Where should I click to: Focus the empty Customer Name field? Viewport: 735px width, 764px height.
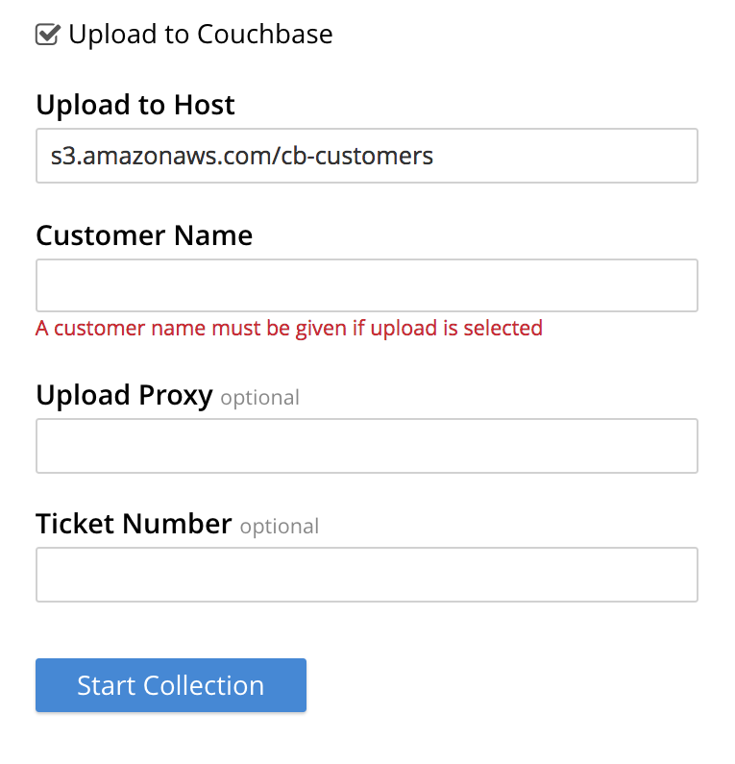(x=366, y=285)
